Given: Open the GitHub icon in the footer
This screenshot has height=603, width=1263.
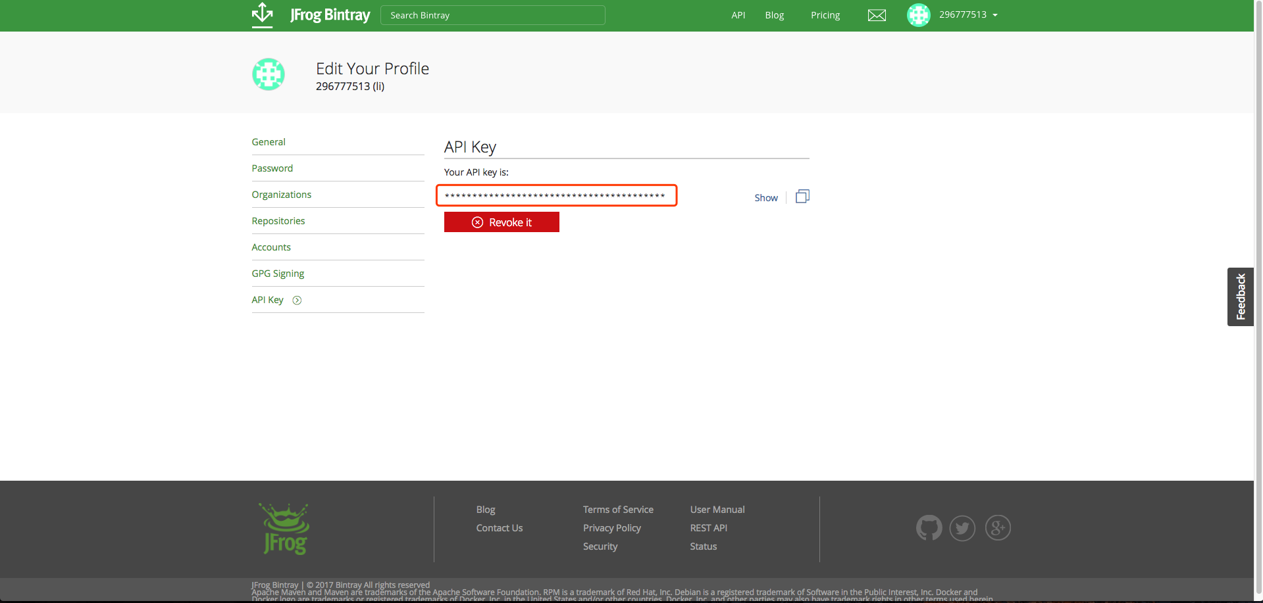Looking at the screenshot, I should (929, 527).
